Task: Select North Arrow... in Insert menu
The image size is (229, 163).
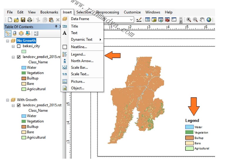Action: (82, 61)
